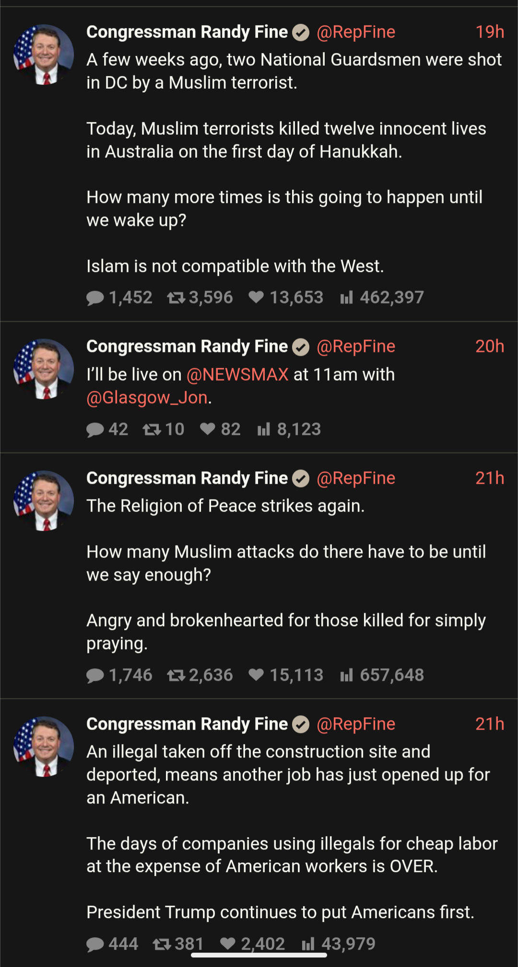Retweet the post with 10 retweets
The height and width of the screenshot is (967, 518).
pyautogui.click(x=152, y=430)
